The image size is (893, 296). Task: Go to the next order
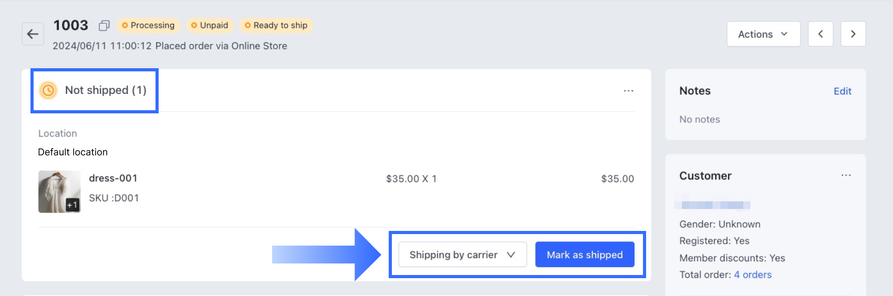[x=853, y=34]
